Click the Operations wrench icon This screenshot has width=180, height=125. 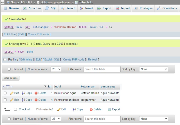pyautogui.click(x=159, y=8)
